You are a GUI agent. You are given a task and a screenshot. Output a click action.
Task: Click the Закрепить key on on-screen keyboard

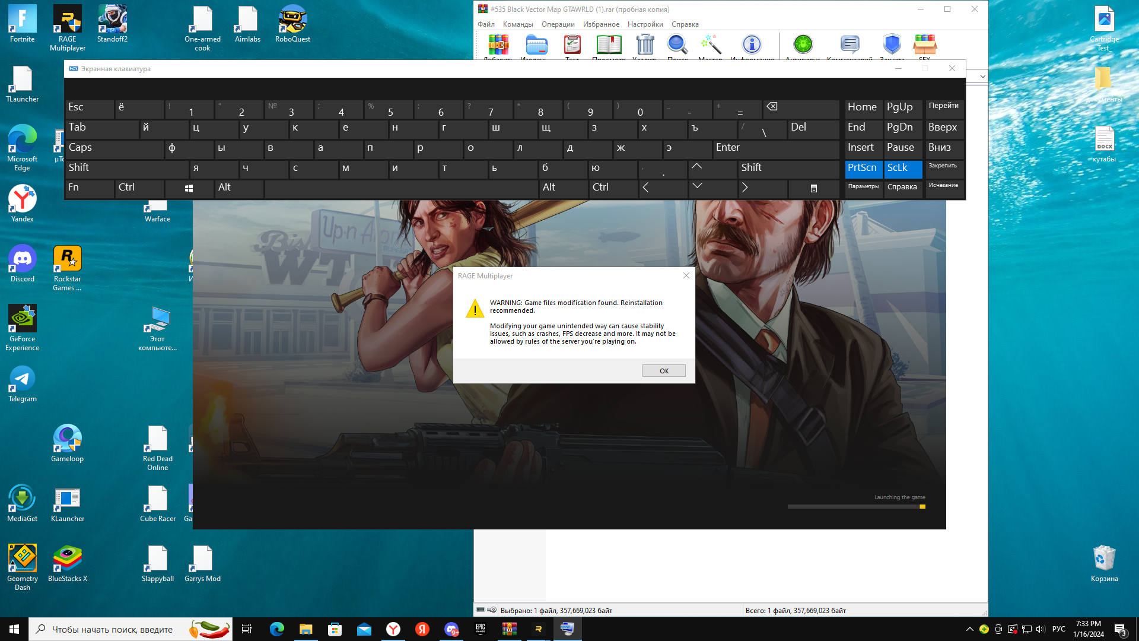coord(944,169)
